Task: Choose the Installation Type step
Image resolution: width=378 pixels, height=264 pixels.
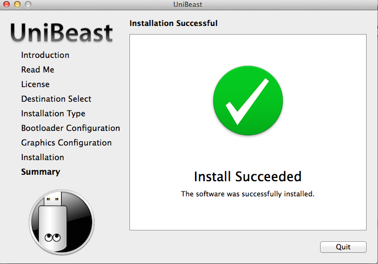Action: [x=53, y=114]
